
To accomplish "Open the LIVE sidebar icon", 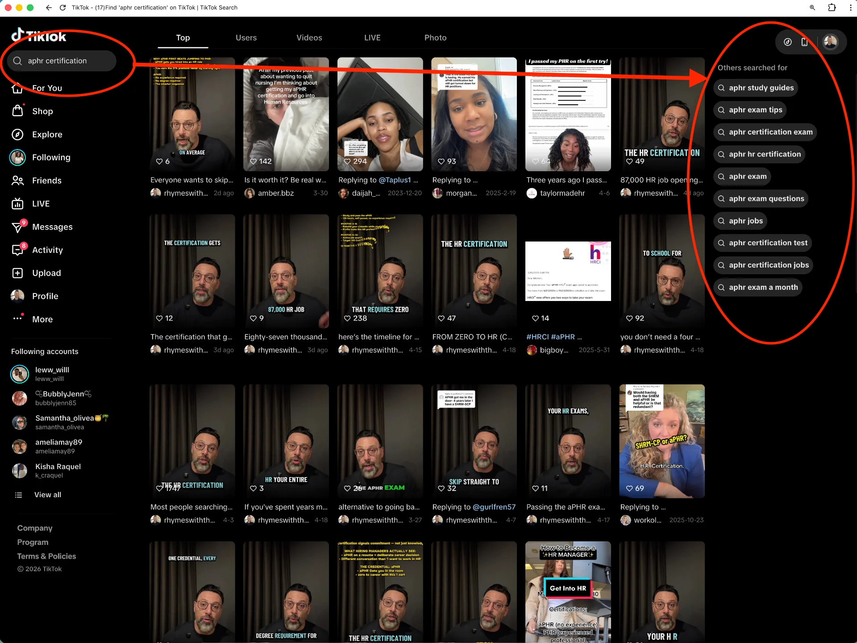I will [17, 204].
